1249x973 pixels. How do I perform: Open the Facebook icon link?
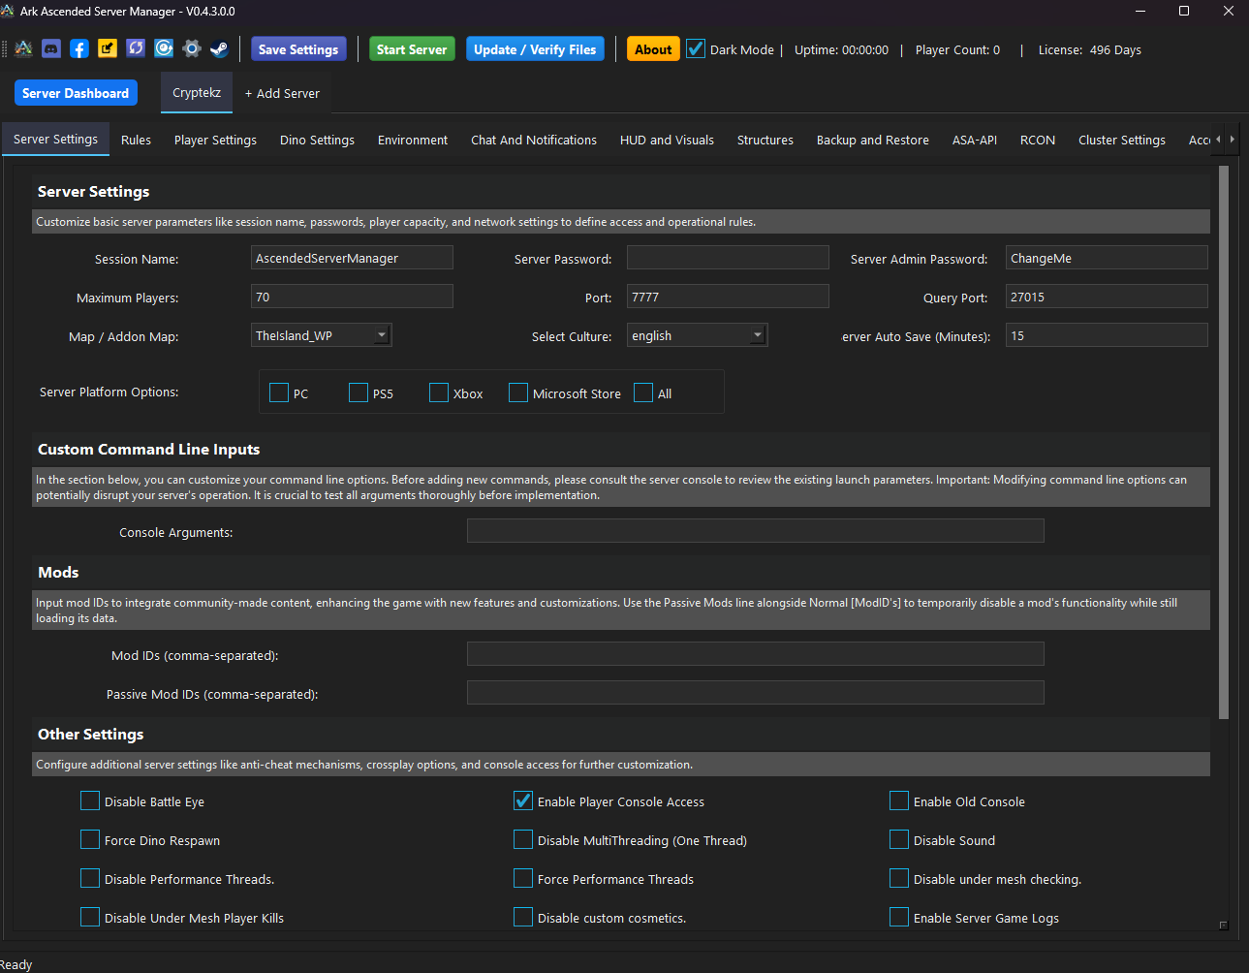pyautogui.click(x=79, y=48)
